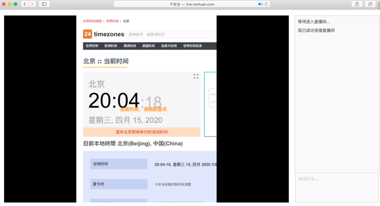380x206 pixels.
Task: Click the 当地时间 label cell
Action: [x=119, y=164]
